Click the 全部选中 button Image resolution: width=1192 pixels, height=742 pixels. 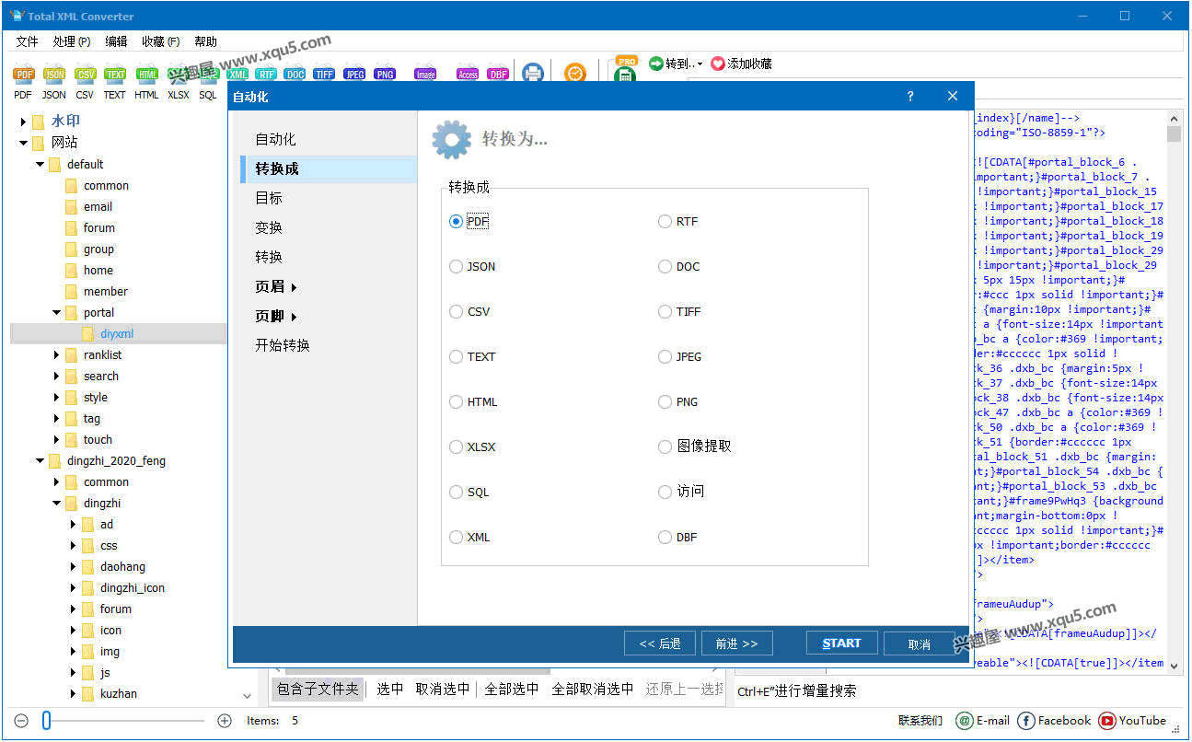coord(512,690)
